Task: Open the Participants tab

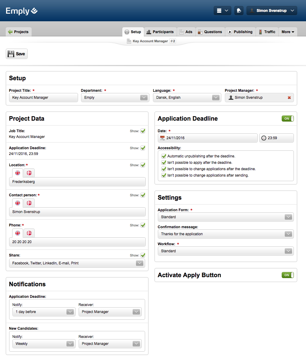Action: [x=160, y=32]
